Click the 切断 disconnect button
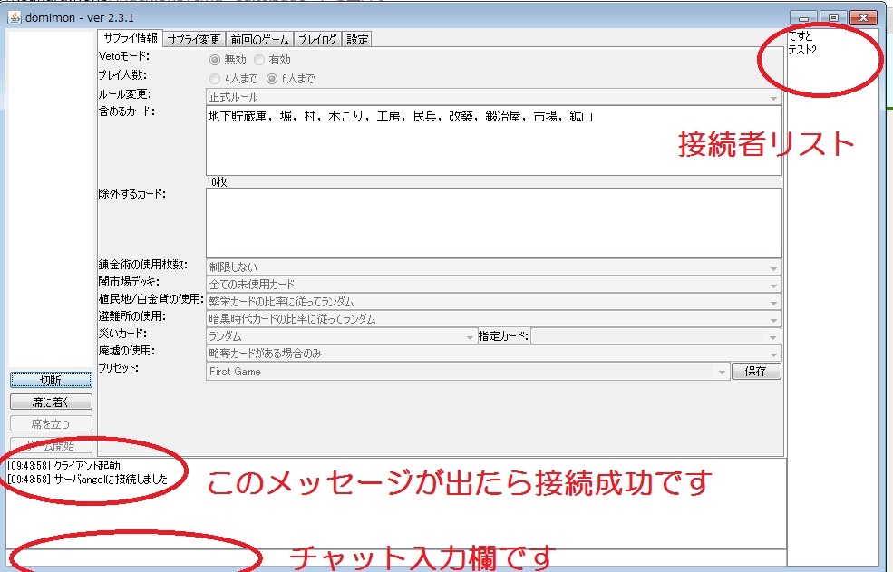The width and height of the screenshot is (893, 572). point(51,380)
